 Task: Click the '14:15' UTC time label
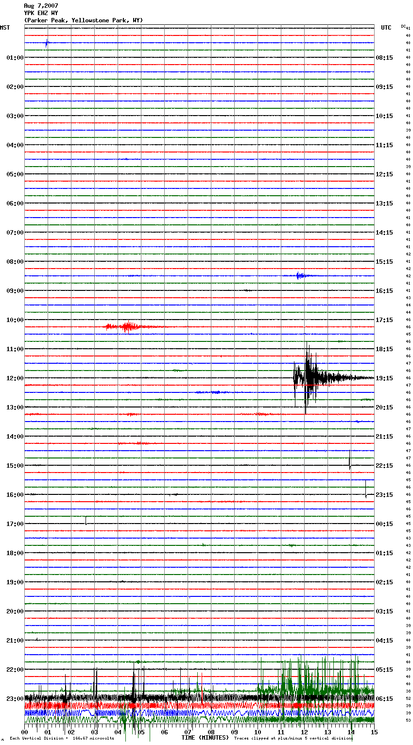coord(384,233)
